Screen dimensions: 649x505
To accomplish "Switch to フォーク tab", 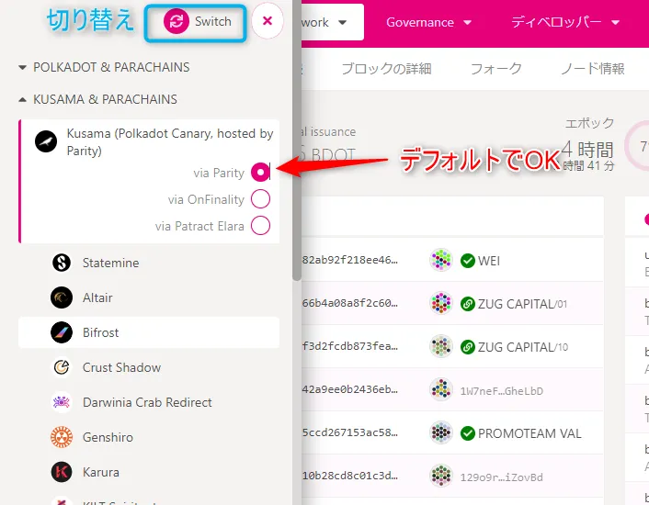I will click(x=495, y=69).
